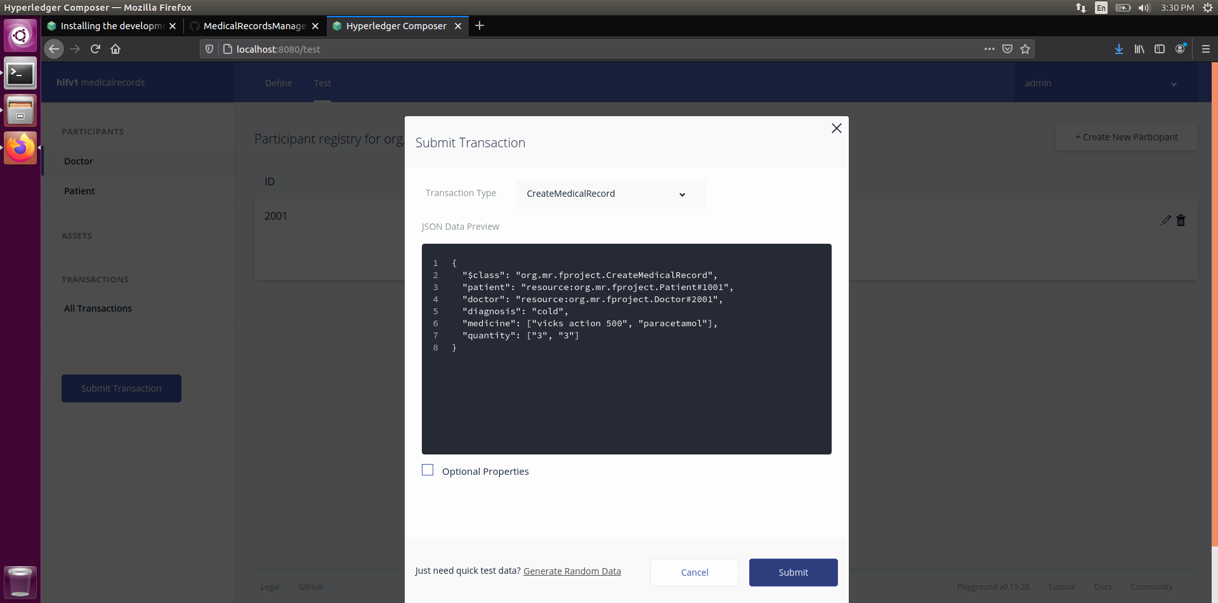Open All Transactions in the sidebar
1218x603 pixels.
[98, 308]
